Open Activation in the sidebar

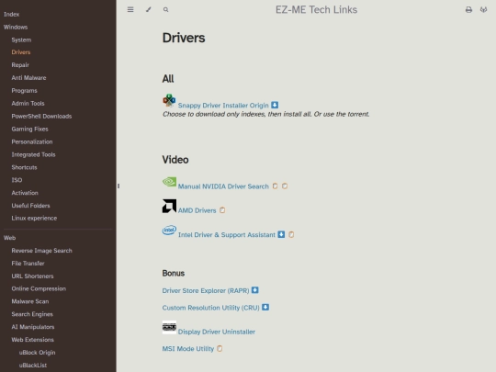(x=25, y=193)
